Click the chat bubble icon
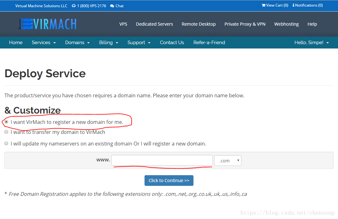 point(112,6)
